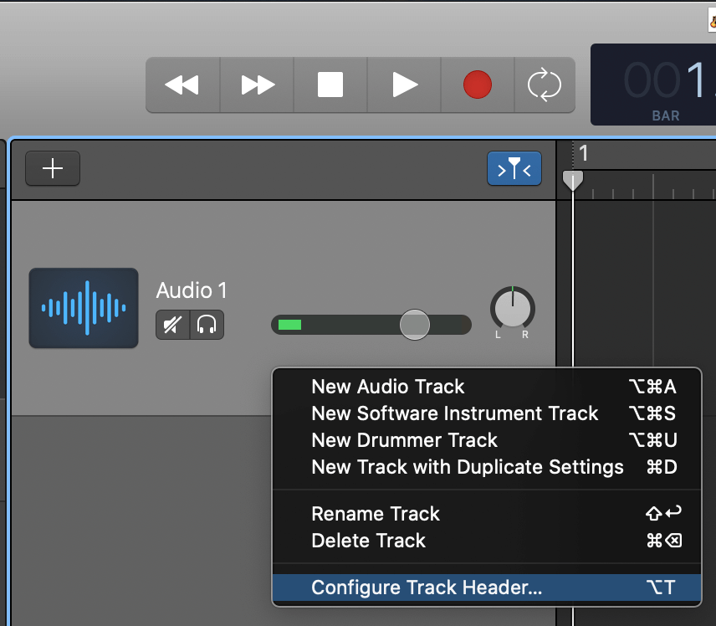Rewind using the fast-rewind control
This screenshot has height=626, width=716.
tap(182, 84)
